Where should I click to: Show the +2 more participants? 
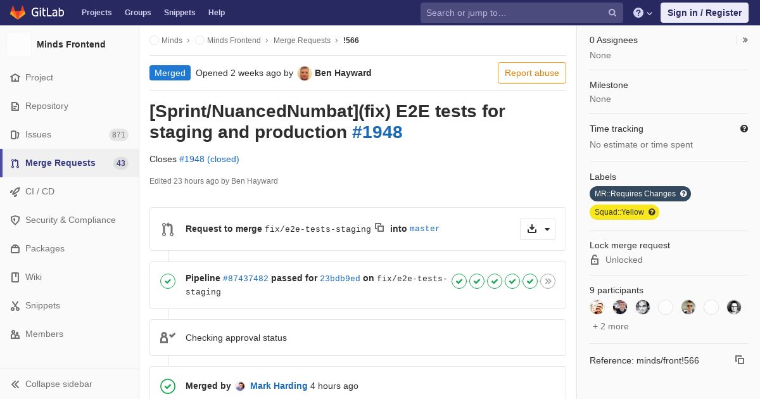[x=611, y=326]
